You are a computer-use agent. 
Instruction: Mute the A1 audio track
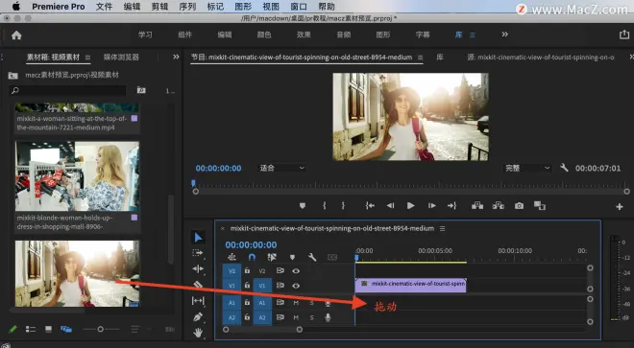[x=296, y=303]
